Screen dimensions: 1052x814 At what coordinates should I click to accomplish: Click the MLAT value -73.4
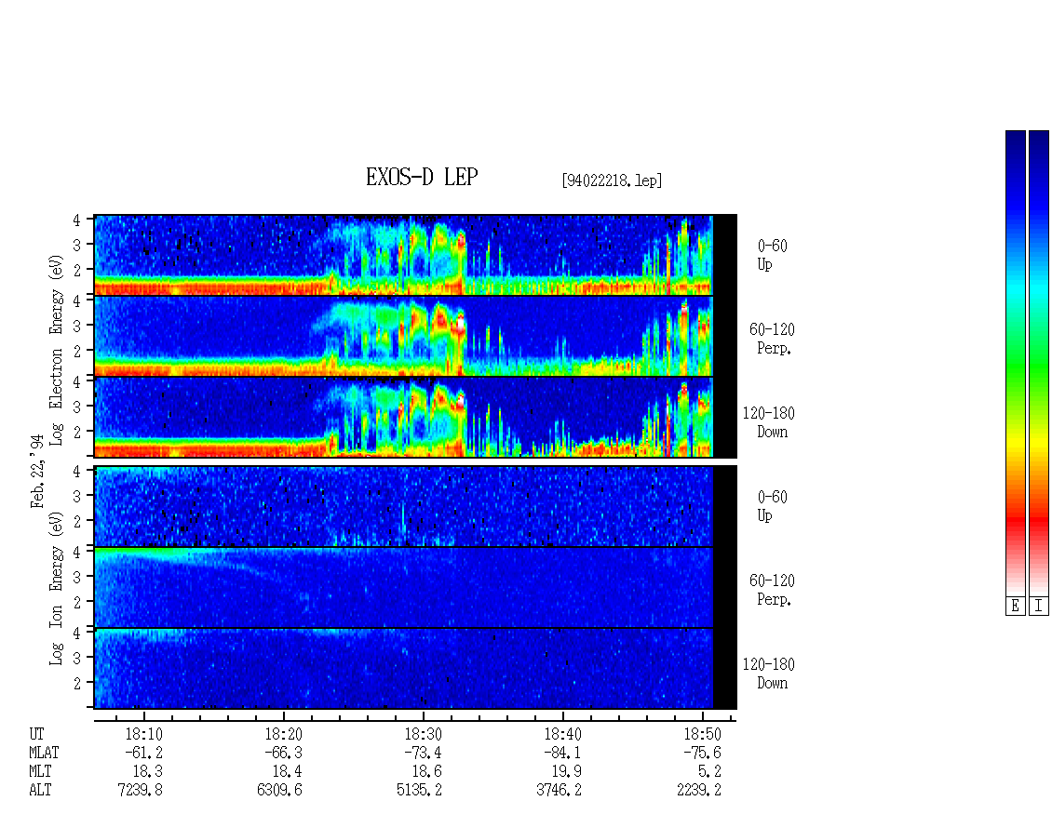click(423, 753)
